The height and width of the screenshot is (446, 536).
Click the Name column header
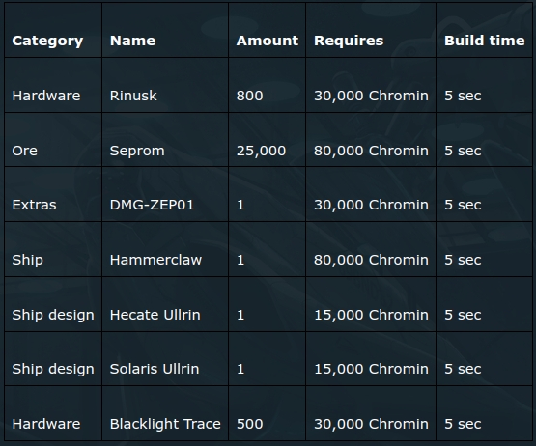pyautogui.click(x=132, y=41)
